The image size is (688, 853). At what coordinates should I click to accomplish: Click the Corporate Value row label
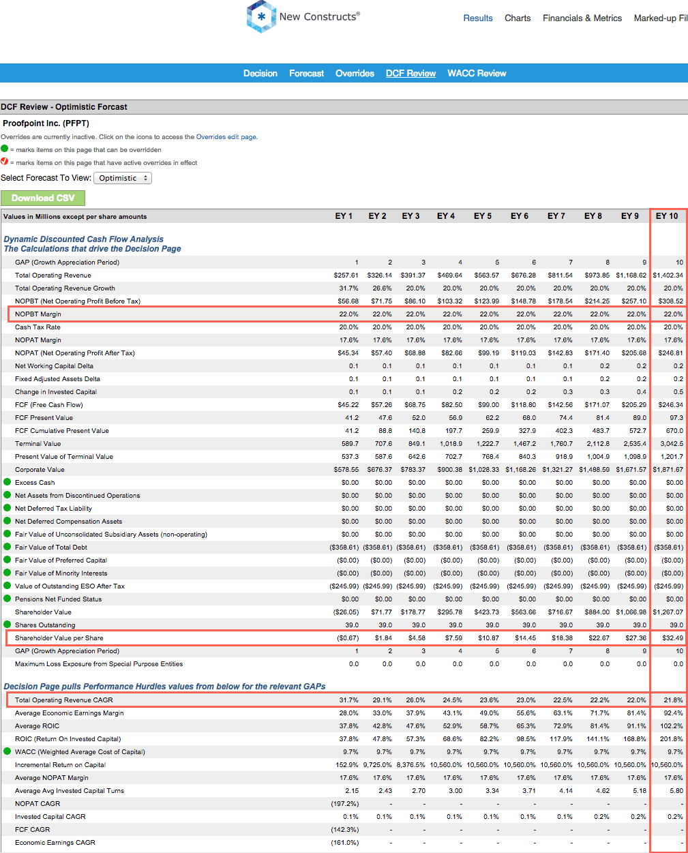pos(40,470)
